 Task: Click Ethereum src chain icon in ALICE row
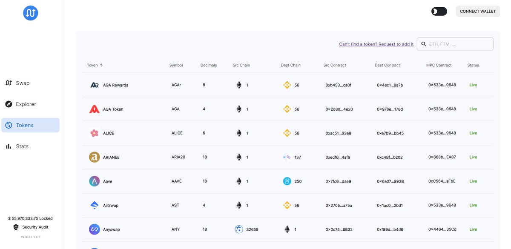[x=239, y=133]
